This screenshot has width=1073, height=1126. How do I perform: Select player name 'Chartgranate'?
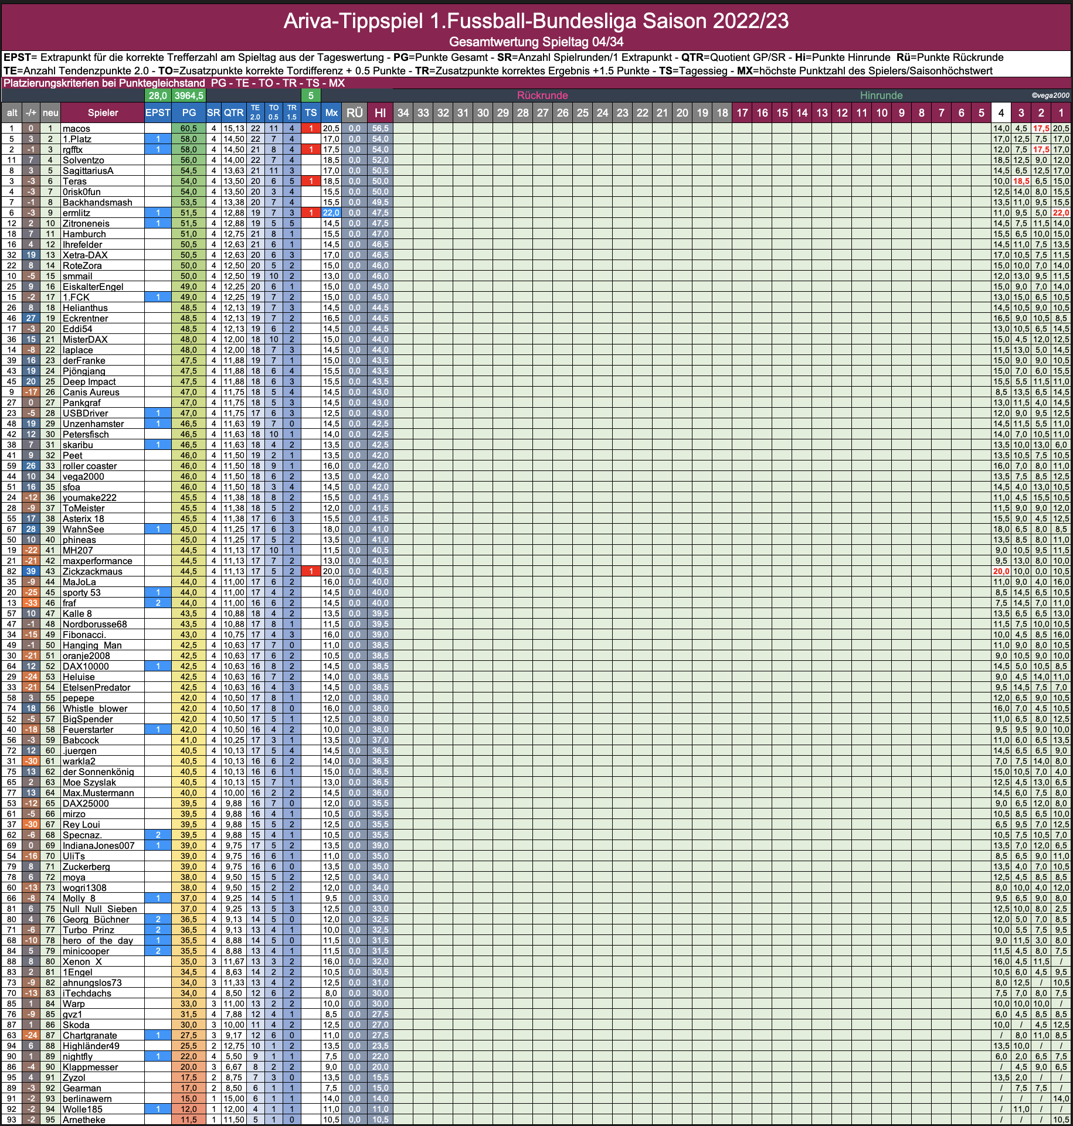90,1035
